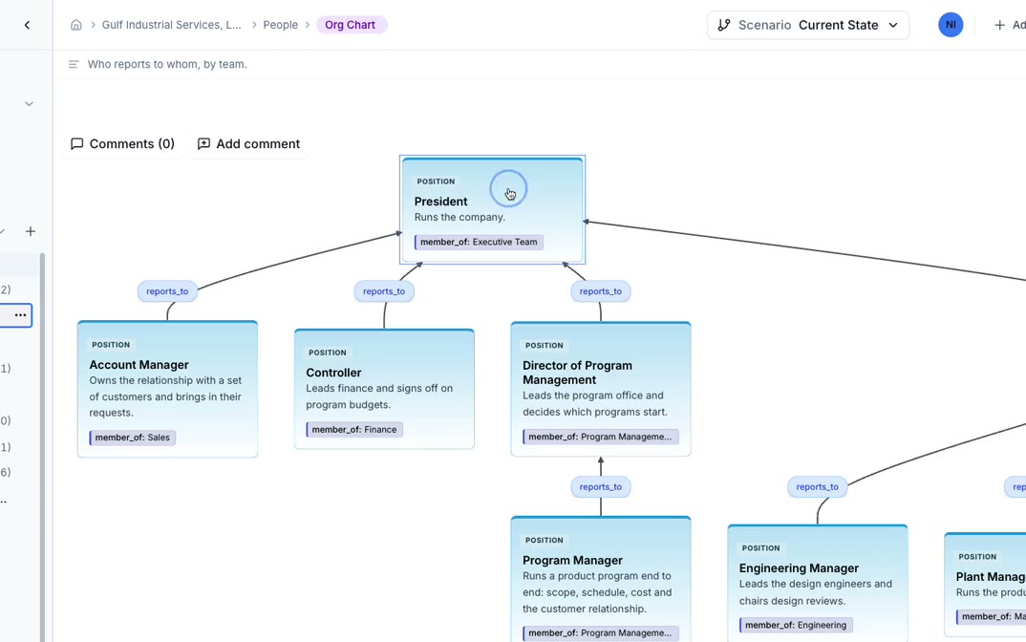Click the Add comment plus-bubble icon
This screenshot has height=642, width=1026.
click(x=204, y=144)
